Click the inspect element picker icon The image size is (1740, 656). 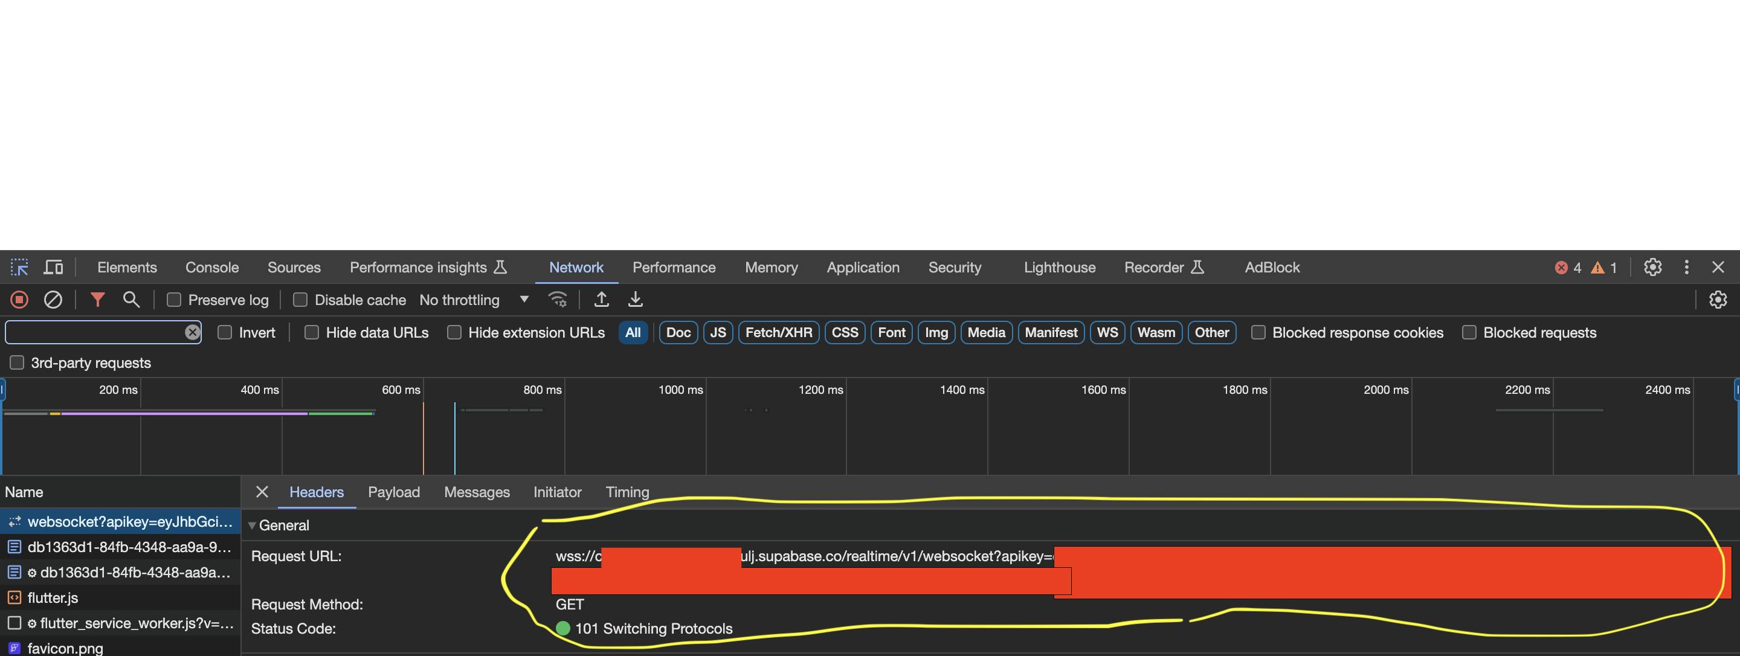coord(19,268)
